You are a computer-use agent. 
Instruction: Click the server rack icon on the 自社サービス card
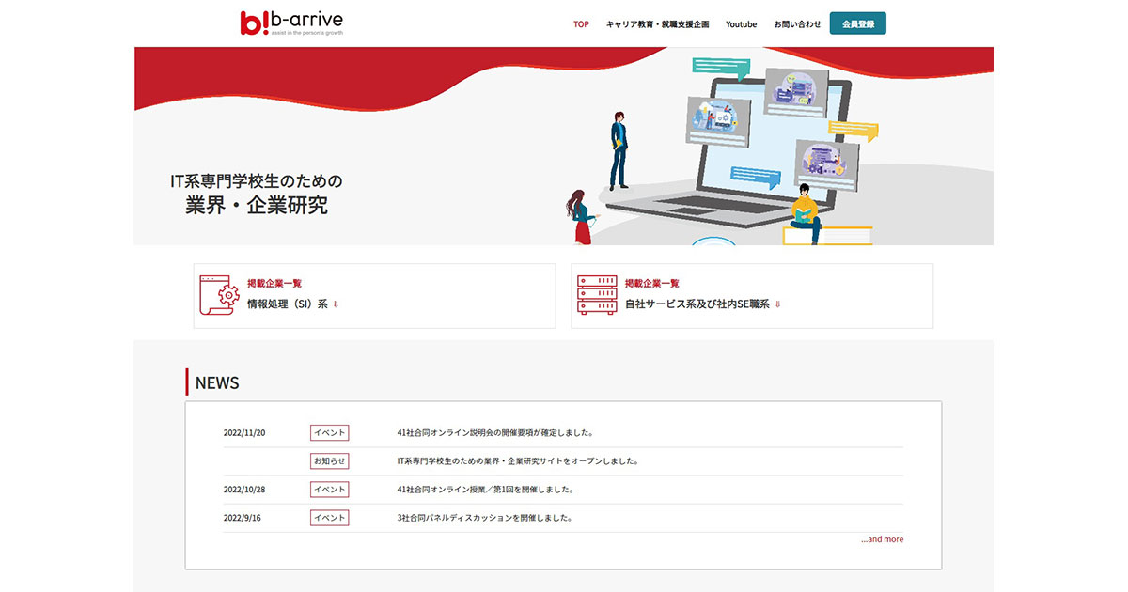click(x=599, y=293)
